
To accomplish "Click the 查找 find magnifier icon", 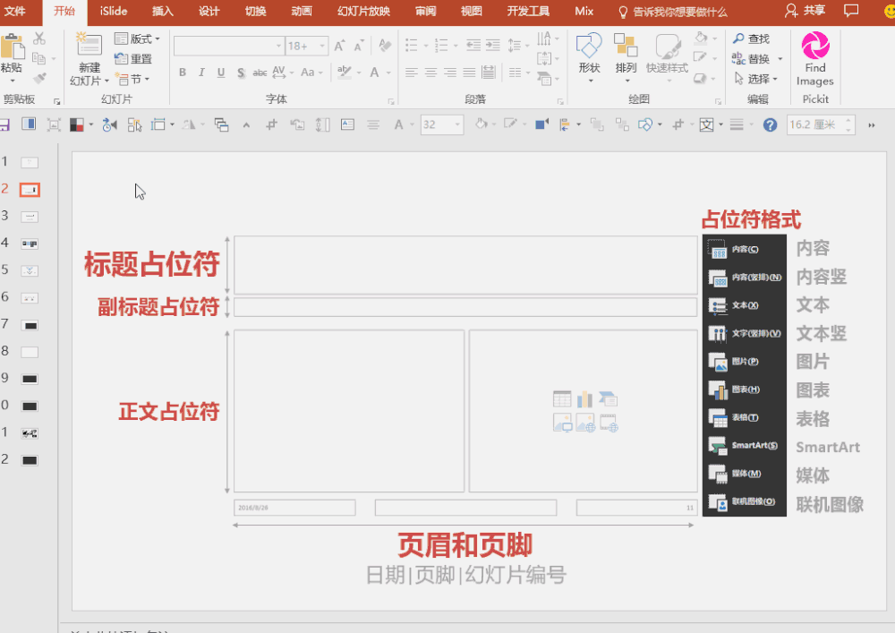I will [x=739, y=38].
